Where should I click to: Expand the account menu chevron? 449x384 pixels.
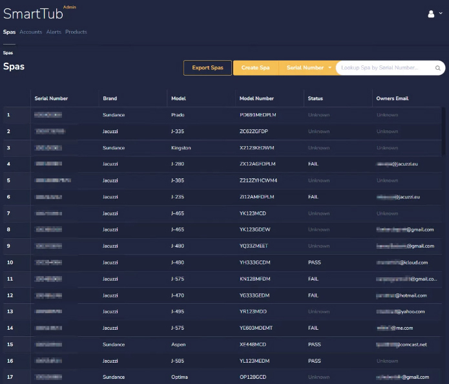[441, 14]
